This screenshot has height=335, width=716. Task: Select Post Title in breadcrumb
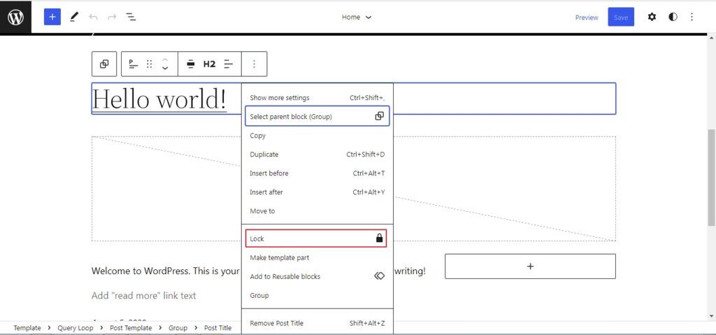coord(218,328)
